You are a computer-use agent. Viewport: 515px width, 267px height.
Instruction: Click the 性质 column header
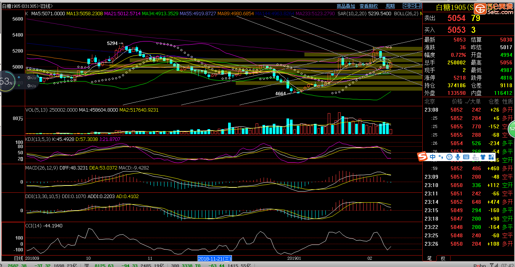(x=508, y=101)
